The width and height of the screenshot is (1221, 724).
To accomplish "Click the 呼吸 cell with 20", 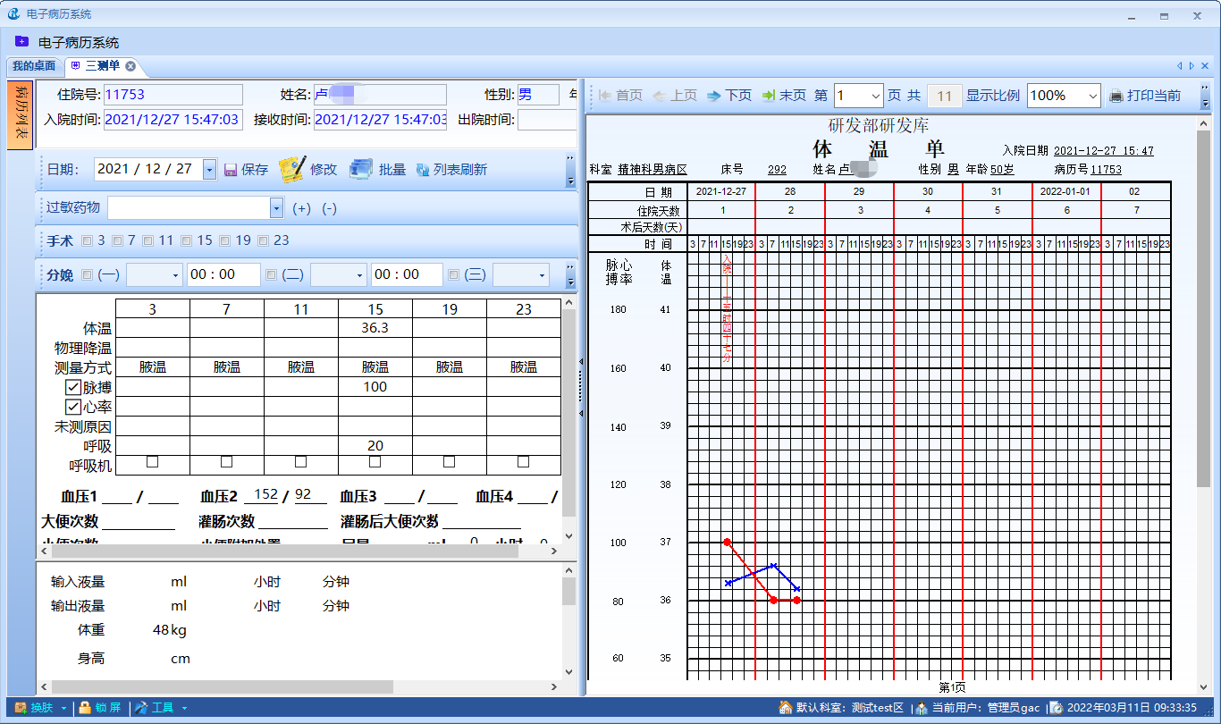I will click(375, 446).
